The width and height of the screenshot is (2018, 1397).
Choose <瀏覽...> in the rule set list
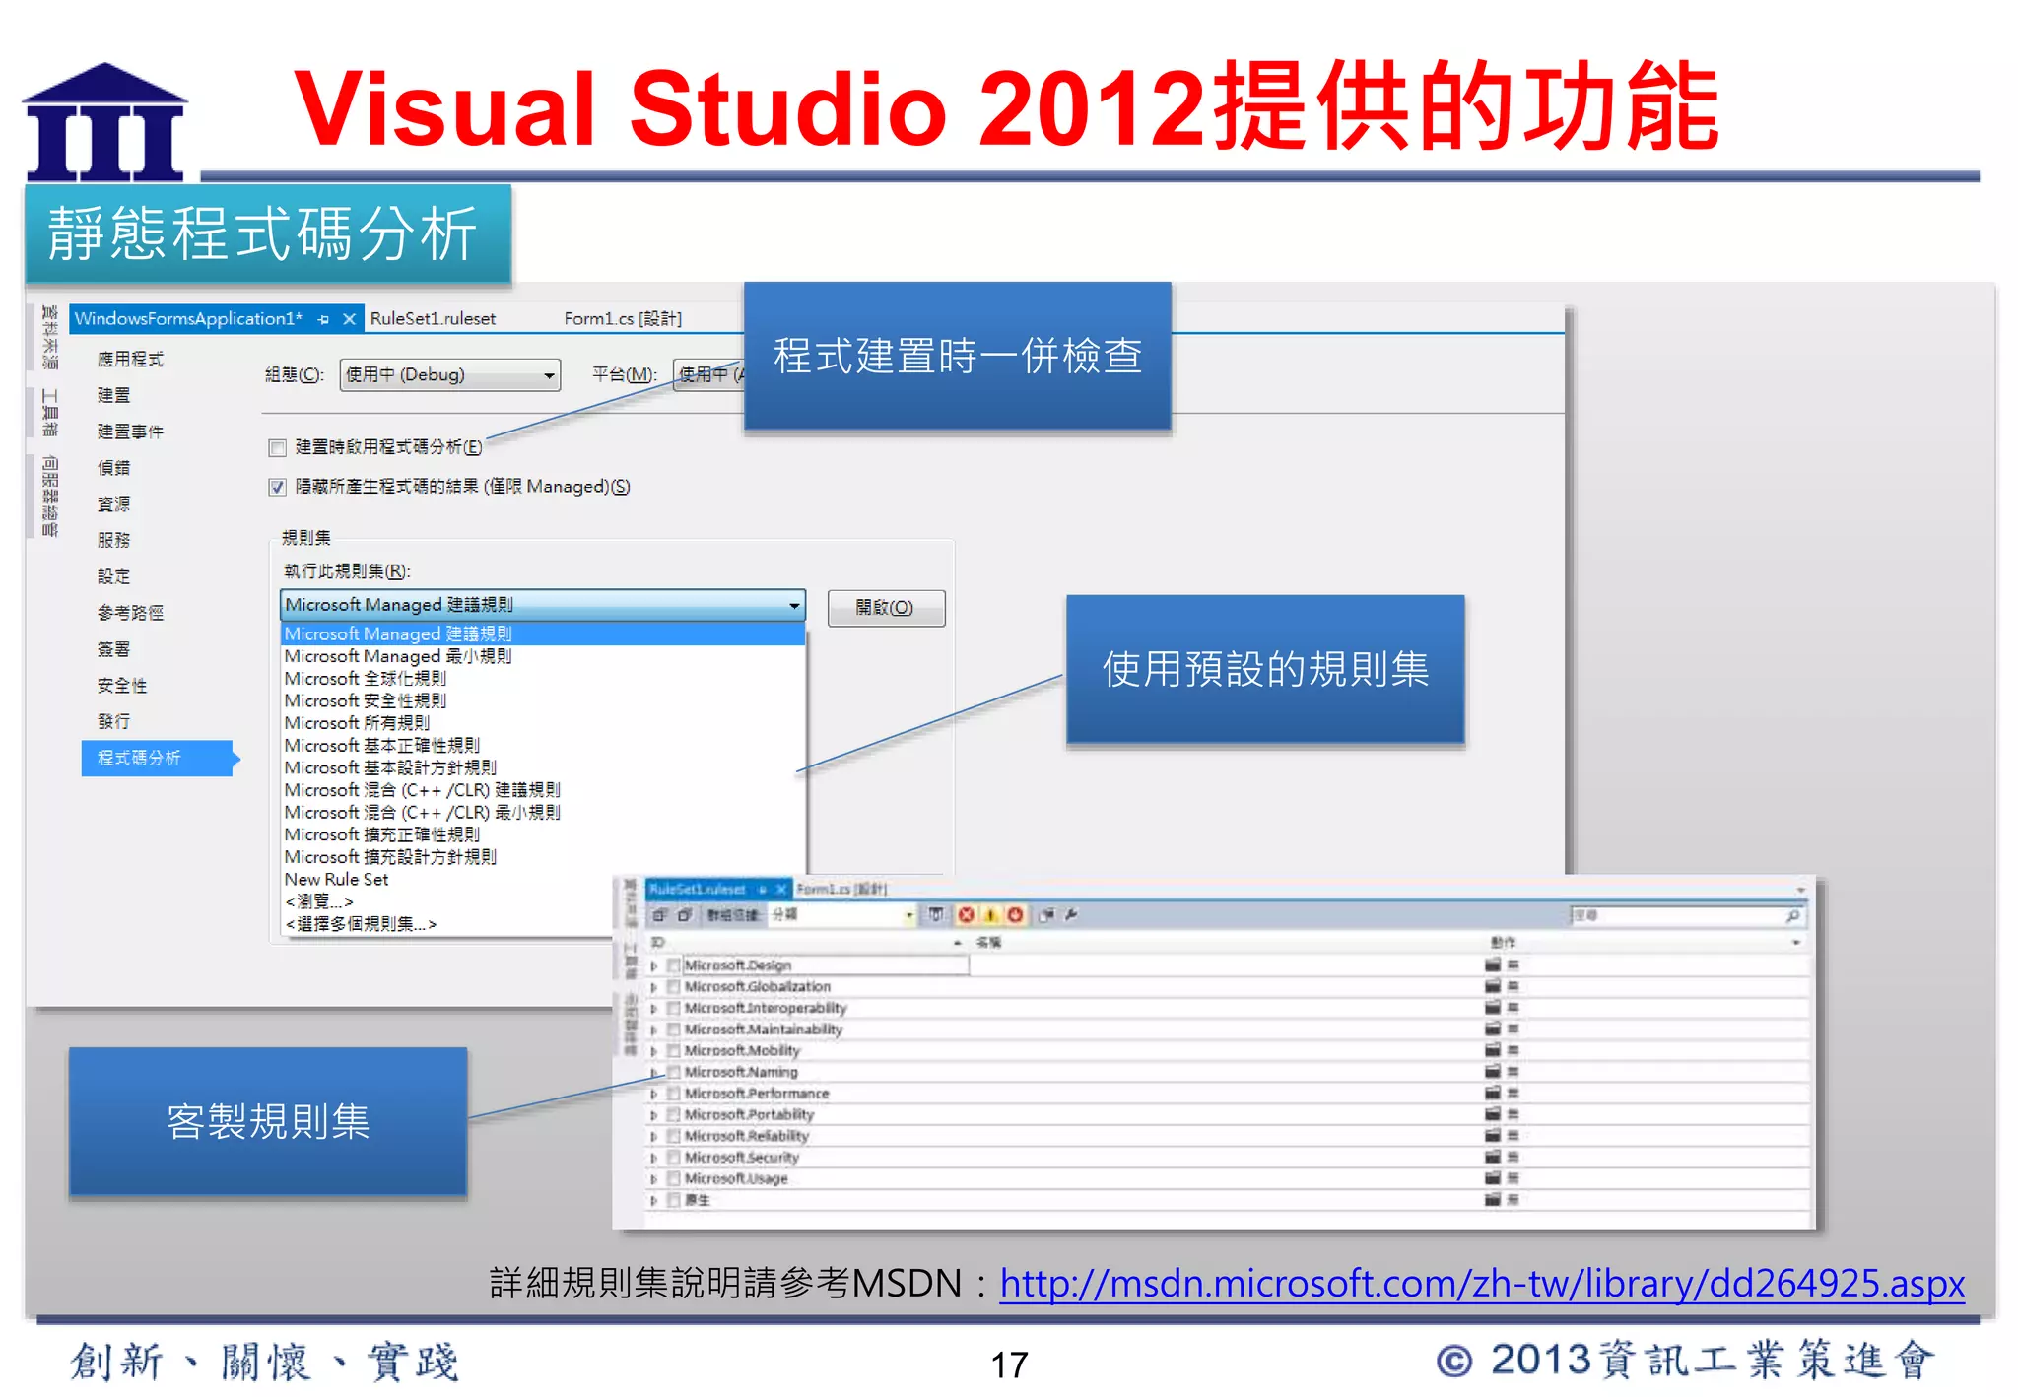click(x=318, y=901)
